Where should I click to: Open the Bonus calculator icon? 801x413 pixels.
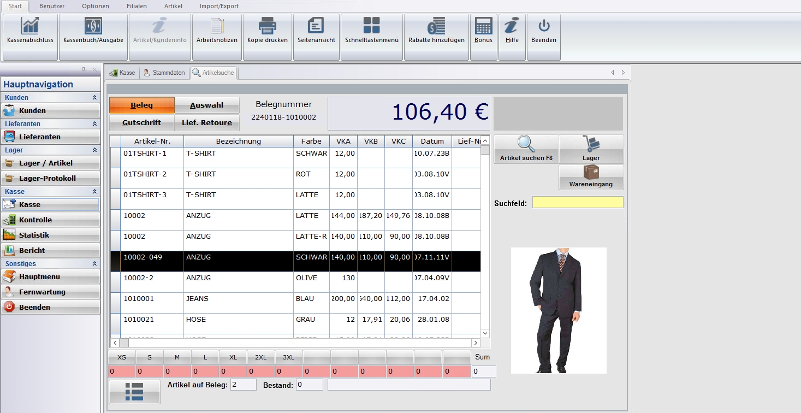pyautogui.click(x=483, y=26)
